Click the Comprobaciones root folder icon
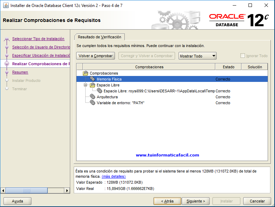 (x=85, y=73)
